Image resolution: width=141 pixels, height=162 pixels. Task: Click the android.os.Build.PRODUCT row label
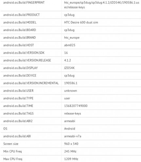point(22,15)
